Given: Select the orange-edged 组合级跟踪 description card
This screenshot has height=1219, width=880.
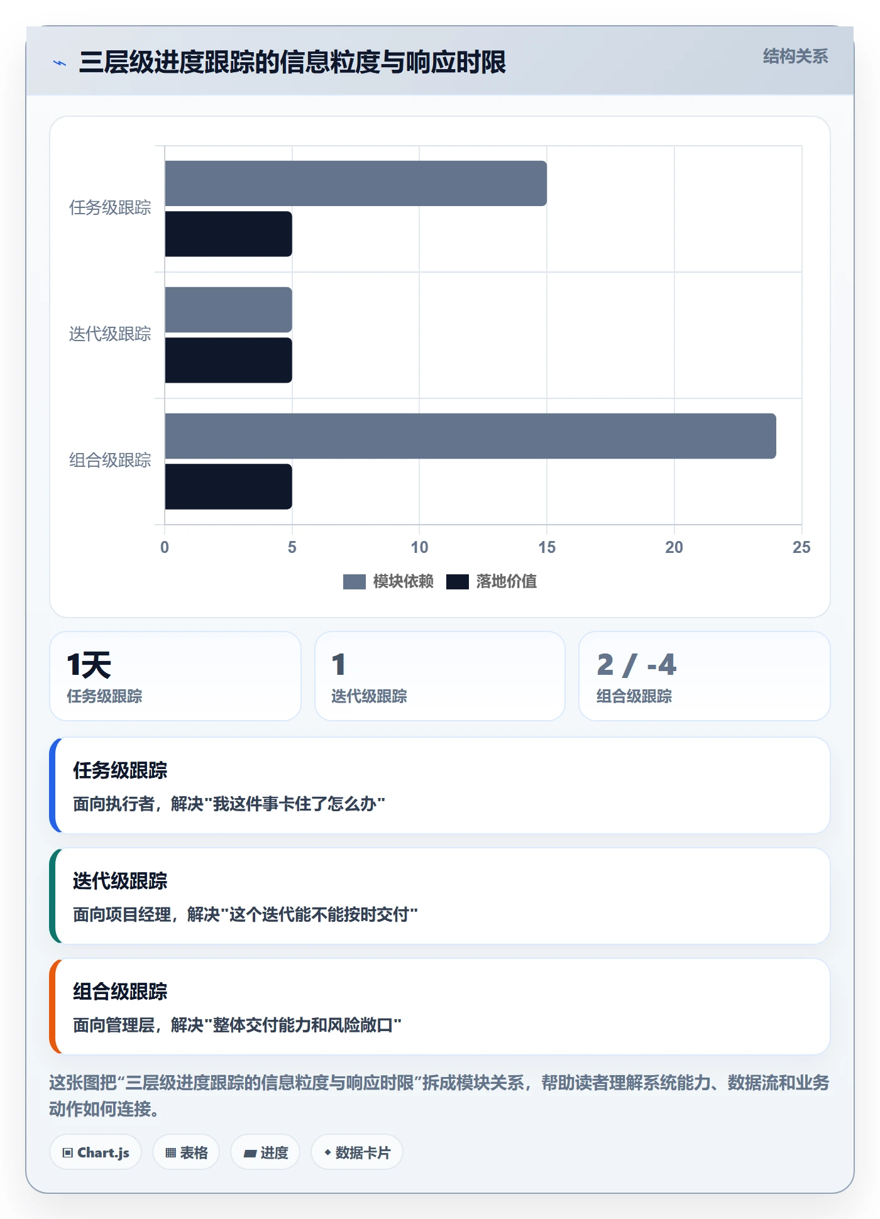Looking at the screenshot, I should coord(440,1007).
